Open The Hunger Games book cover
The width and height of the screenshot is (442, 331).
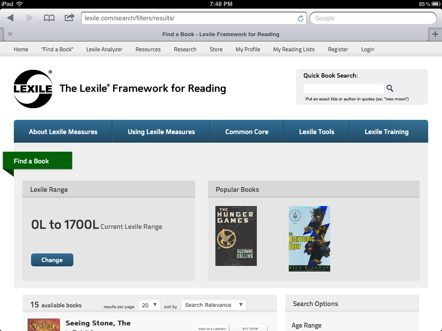point(236,236)
